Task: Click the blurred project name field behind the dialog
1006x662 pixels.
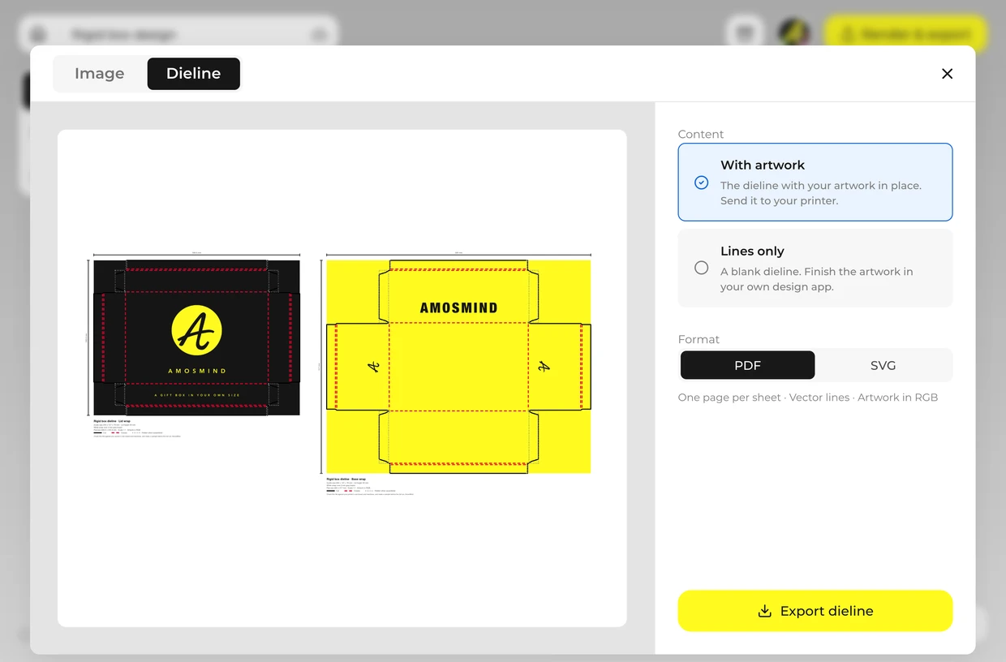Action: pos(178,35)
